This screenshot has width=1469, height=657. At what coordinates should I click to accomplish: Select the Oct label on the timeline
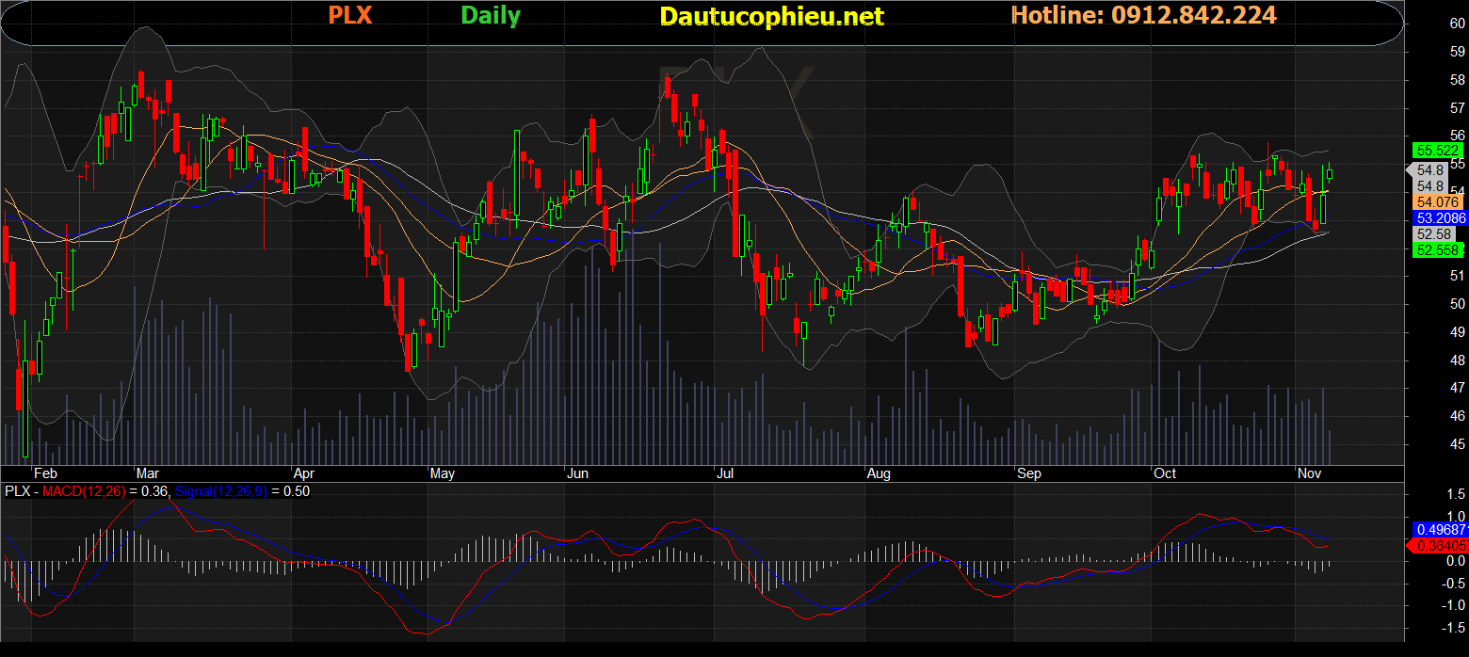click(1165, 473)
